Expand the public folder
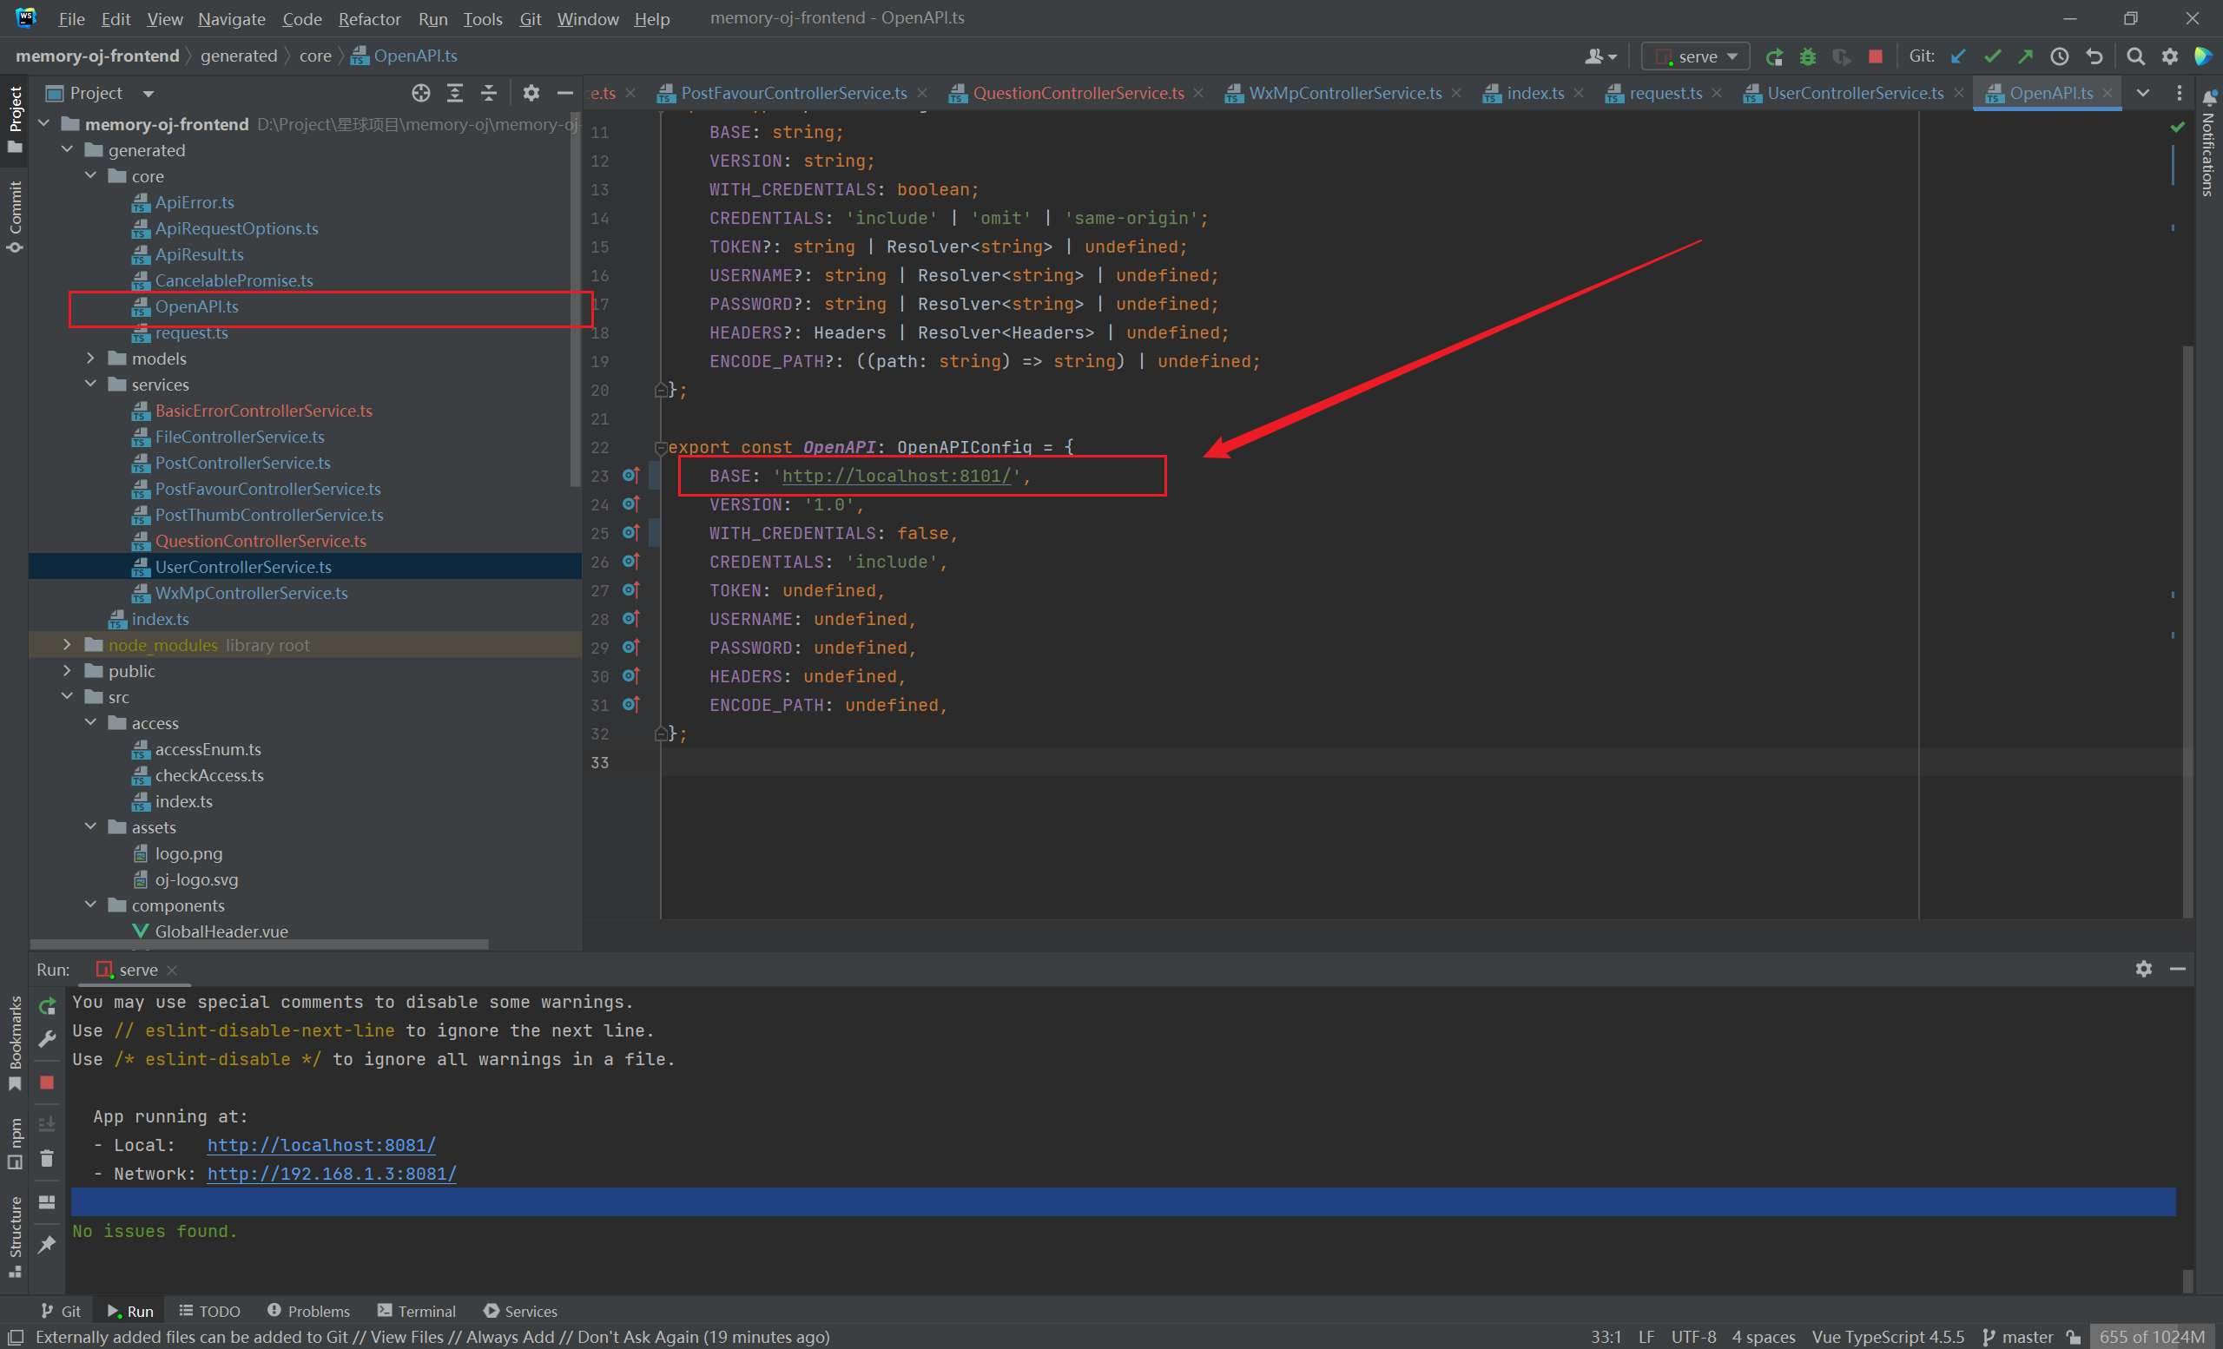Screen dimensions: 2223x1349 [x=68, y=671]
